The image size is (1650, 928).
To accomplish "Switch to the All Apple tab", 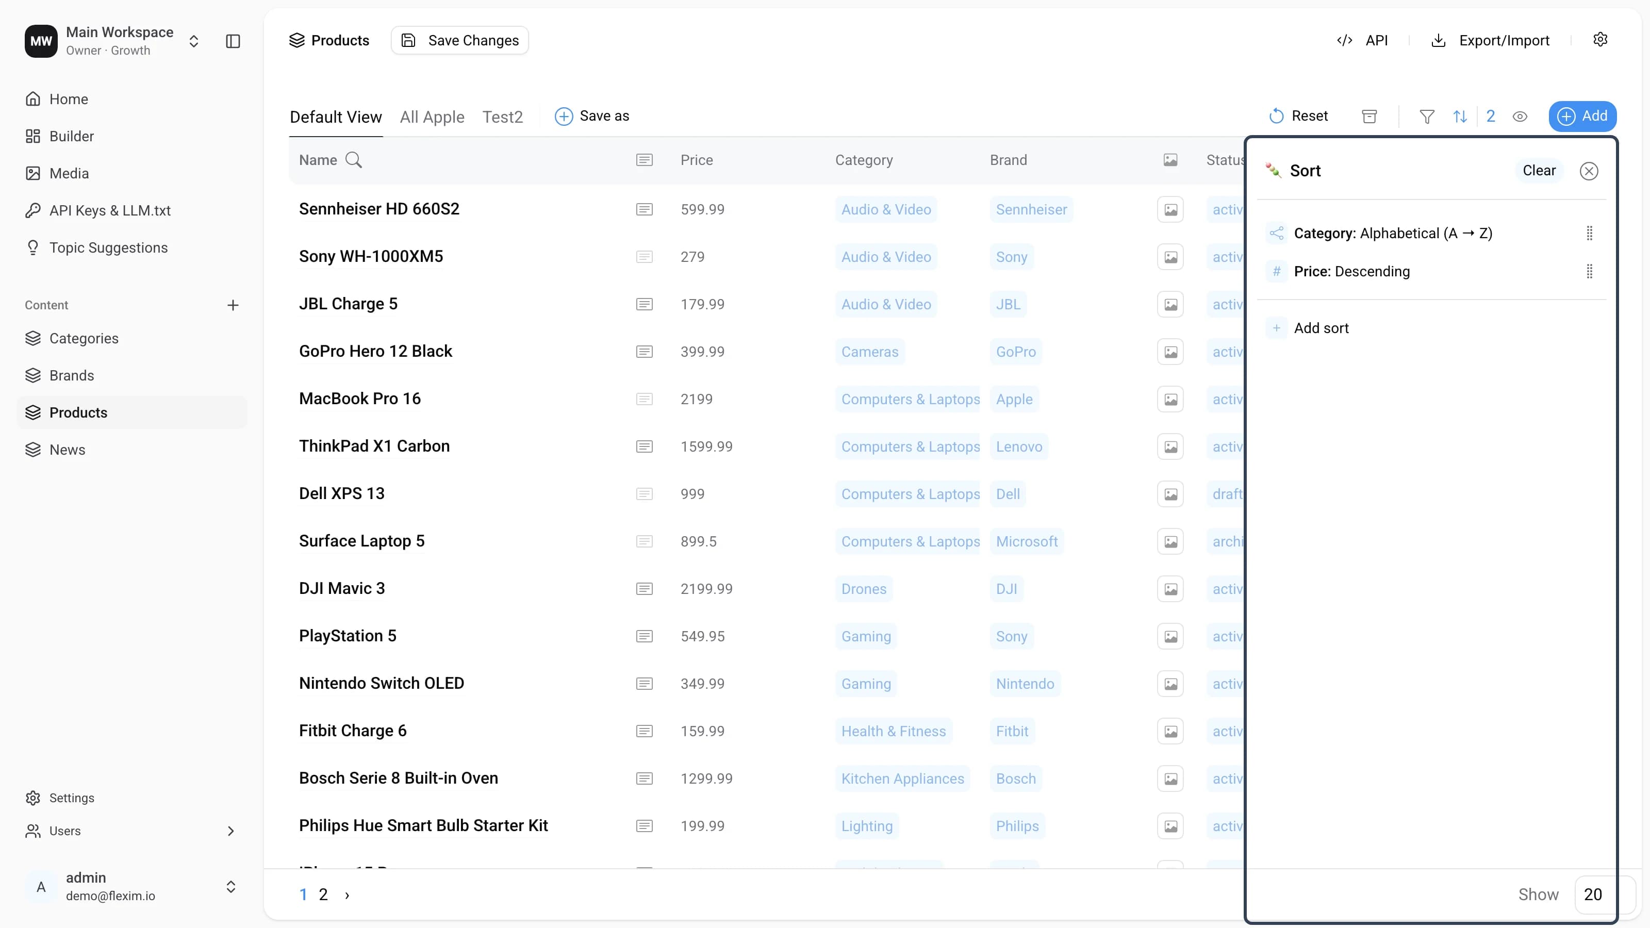I will point(433,117).
